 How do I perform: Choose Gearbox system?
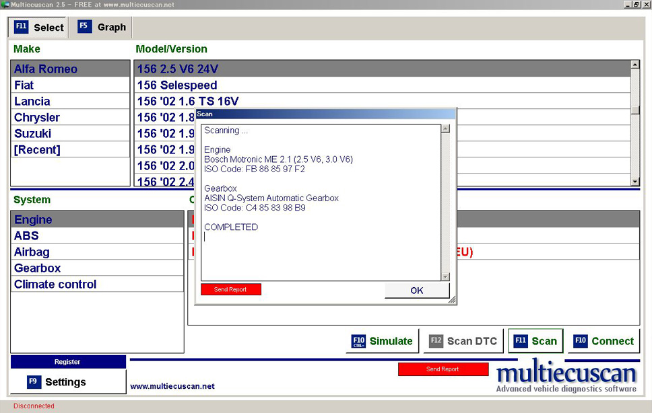point(97,268)
